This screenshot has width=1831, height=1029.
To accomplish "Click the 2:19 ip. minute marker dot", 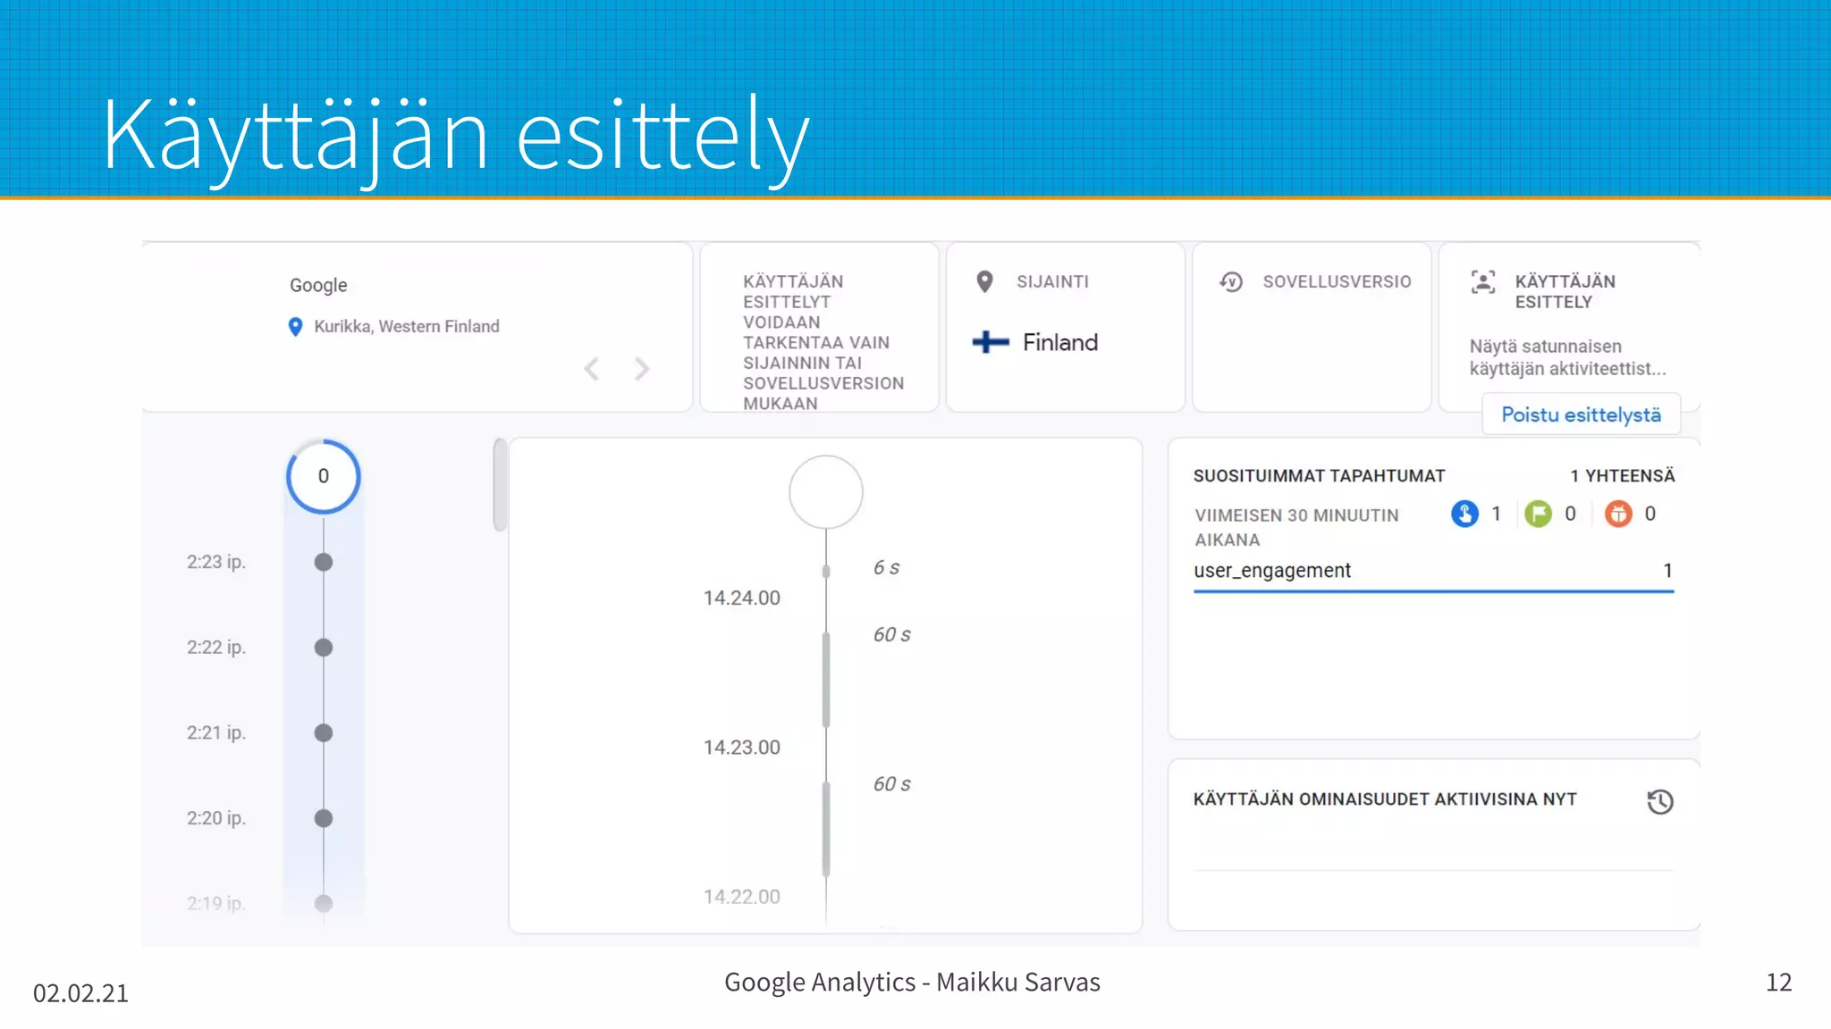I will point(324,903).
